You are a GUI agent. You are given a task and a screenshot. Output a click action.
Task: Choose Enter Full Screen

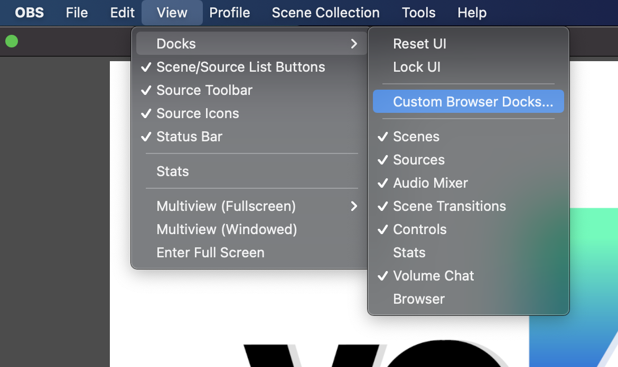pyautogui.click(x=210, y=253)
